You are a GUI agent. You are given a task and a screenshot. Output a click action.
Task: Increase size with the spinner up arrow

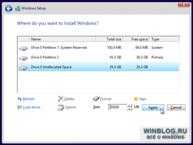(x=129, y=106)
